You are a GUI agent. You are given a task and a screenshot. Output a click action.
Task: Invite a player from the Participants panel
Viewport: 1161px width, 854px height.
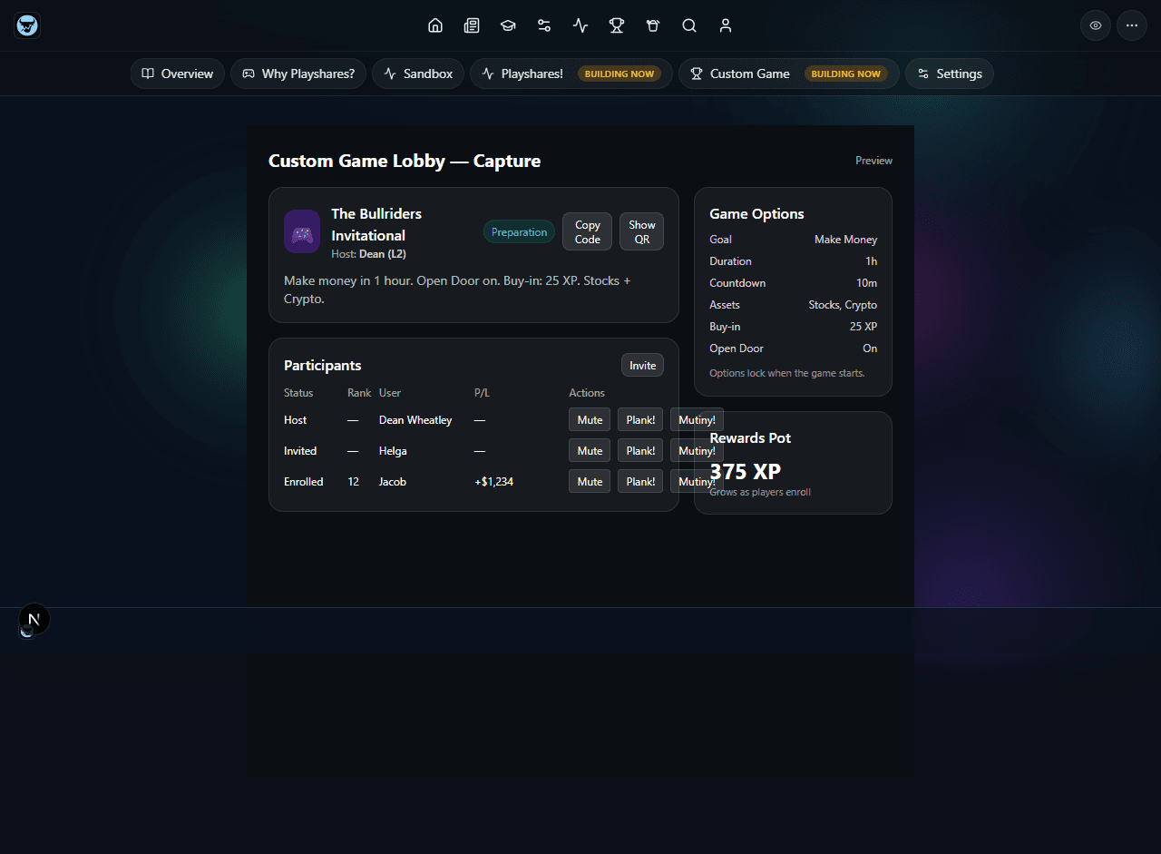pyautogui.click(x=642, y=365)
